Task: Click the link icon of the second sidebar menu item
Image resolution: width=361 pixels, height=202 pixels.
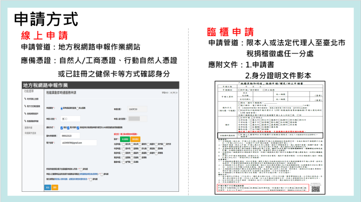Action: (x=25, y=106)
